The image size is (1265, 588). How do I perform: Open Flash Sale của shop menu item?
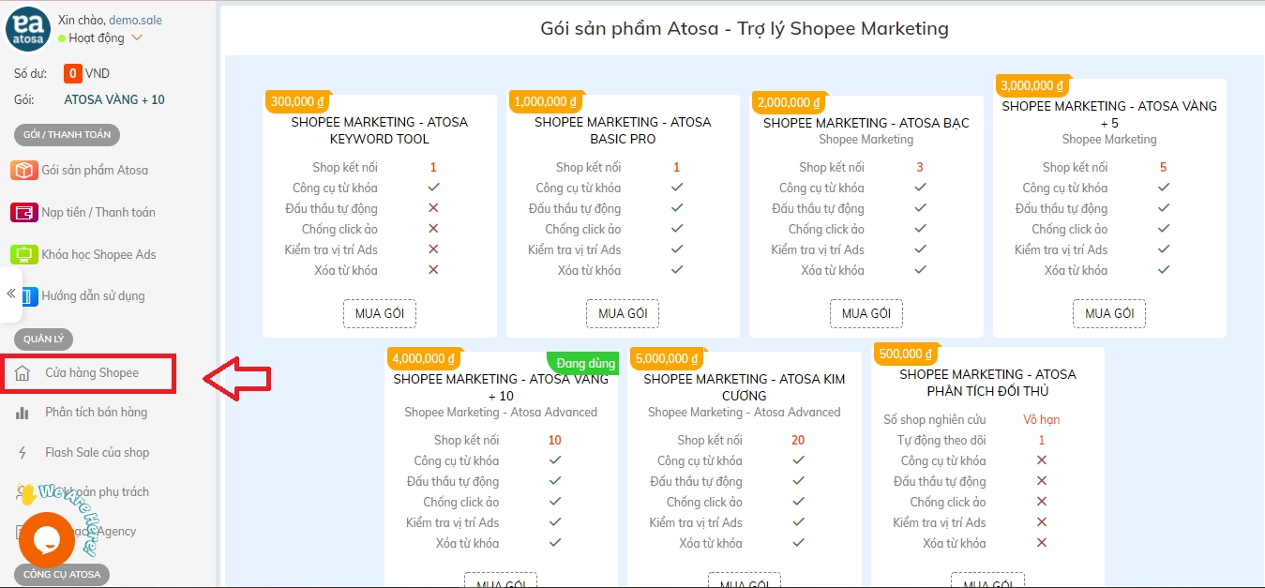pyautogui.click(x=97, y=453)
